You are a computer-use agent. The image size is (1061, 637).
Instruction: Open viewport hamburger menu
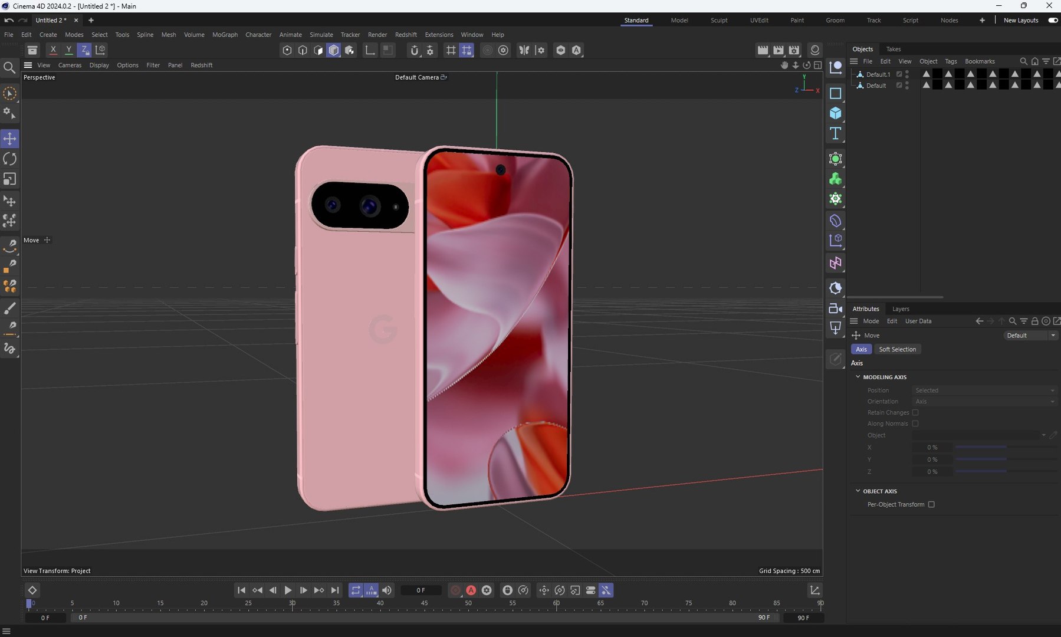point(28,65)
